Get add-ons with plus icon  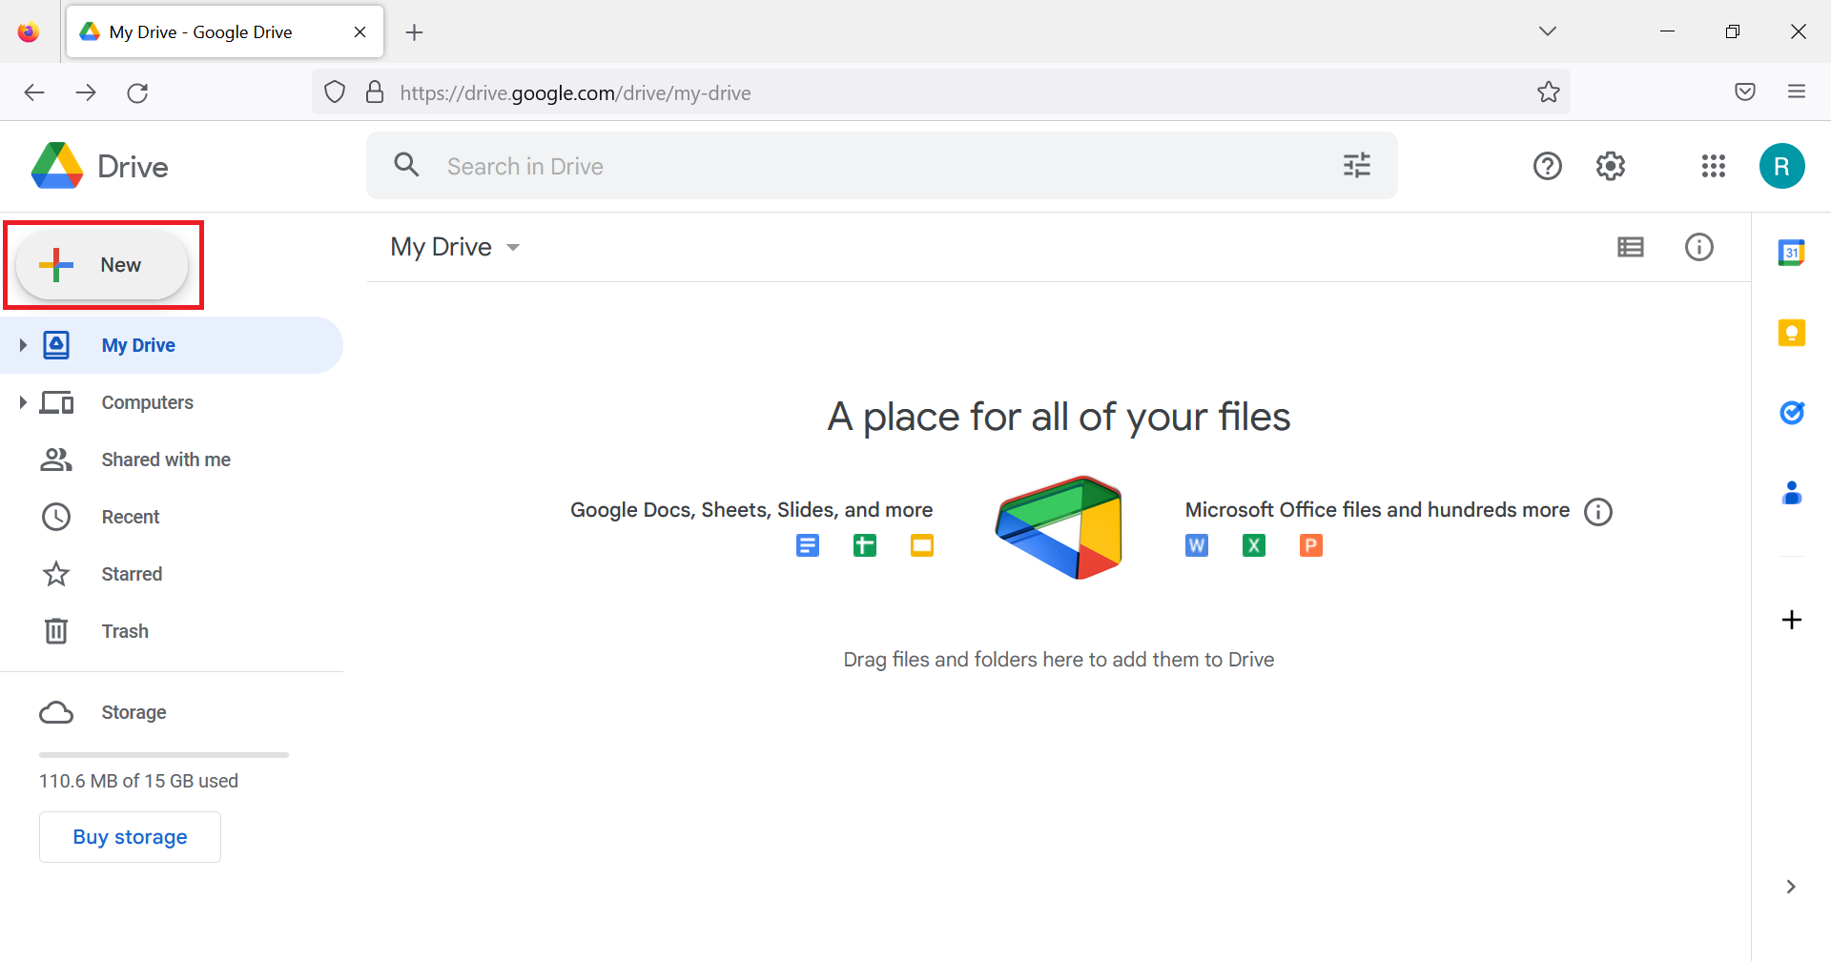(x=1792, y=620)
